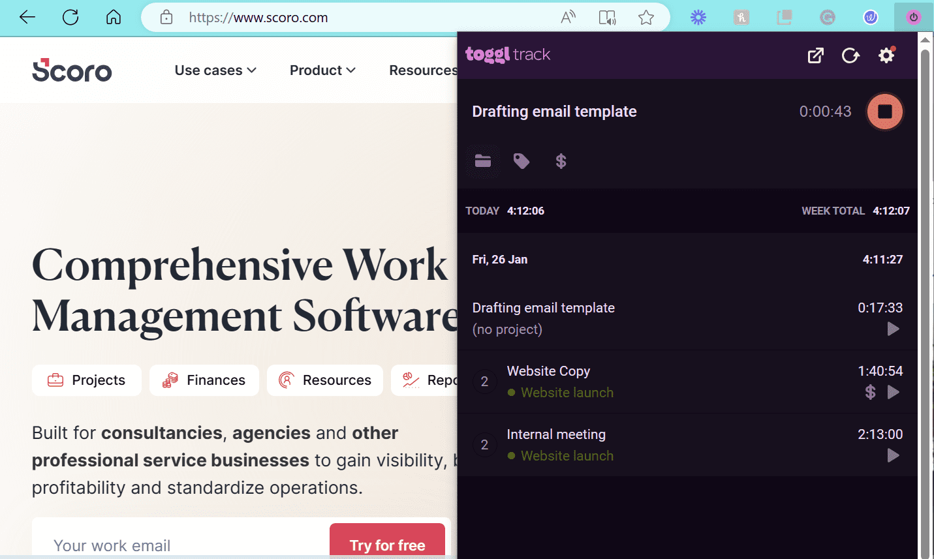This screenshot has height=559, width=934.
Task: Go to the browser home page
Action: coord(114,18)
